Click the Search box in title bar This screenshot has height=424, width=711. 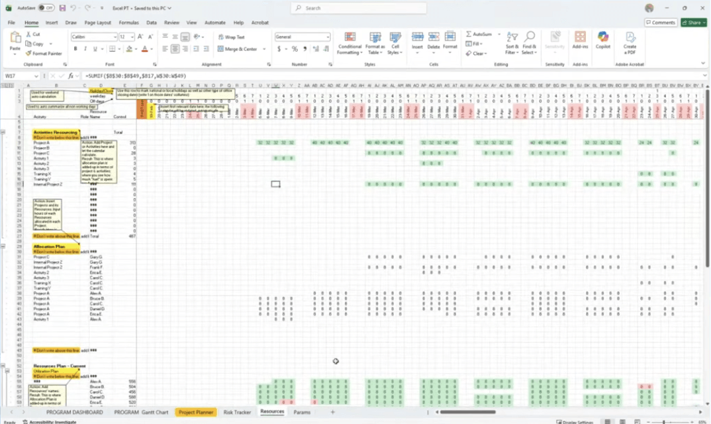click(x=359, y=8)
